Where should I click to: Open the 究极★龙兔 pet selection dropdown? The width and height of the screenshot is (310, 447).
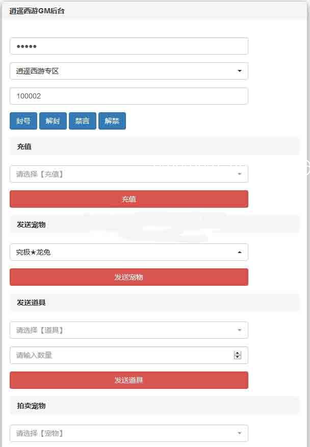tap(129, 252)
